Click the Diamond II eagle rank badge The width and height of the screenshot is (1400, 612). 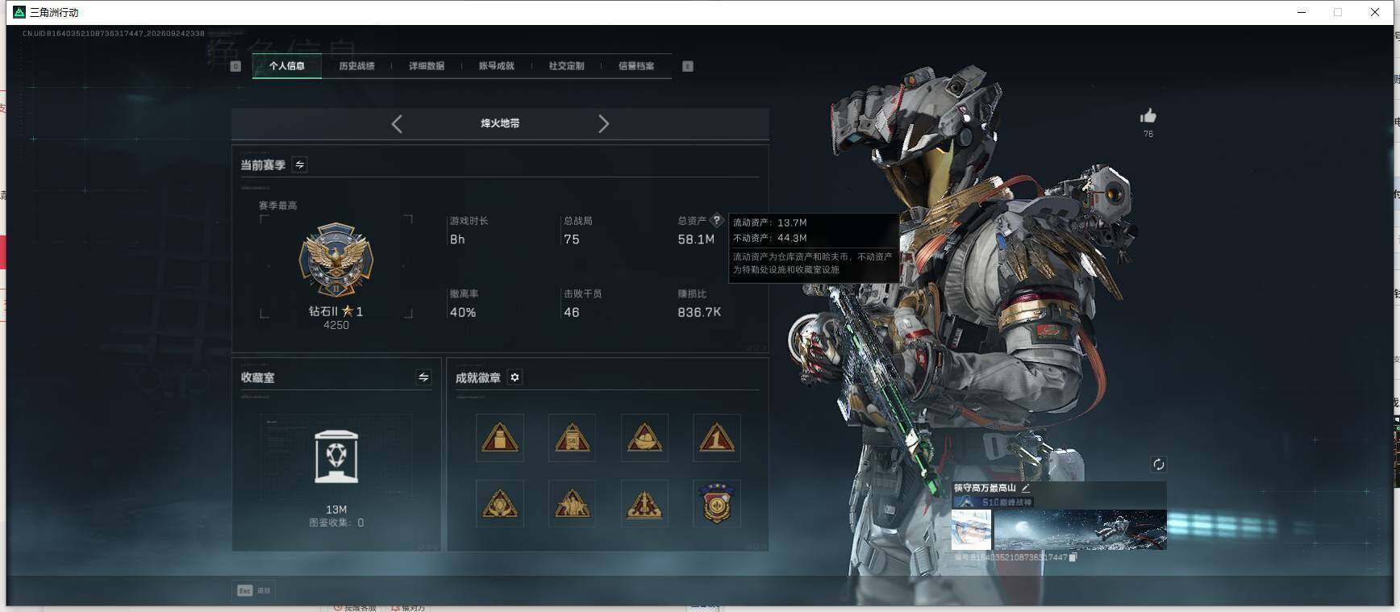[336, 260]
